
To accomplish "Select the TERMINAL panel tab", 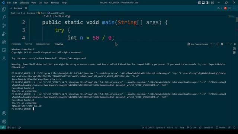I will tap(59, 44).
